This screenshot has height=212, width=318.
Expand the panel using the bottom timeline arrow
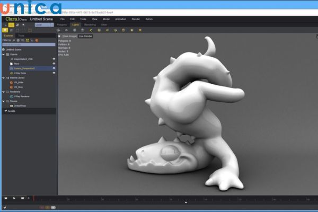(185, 202)
